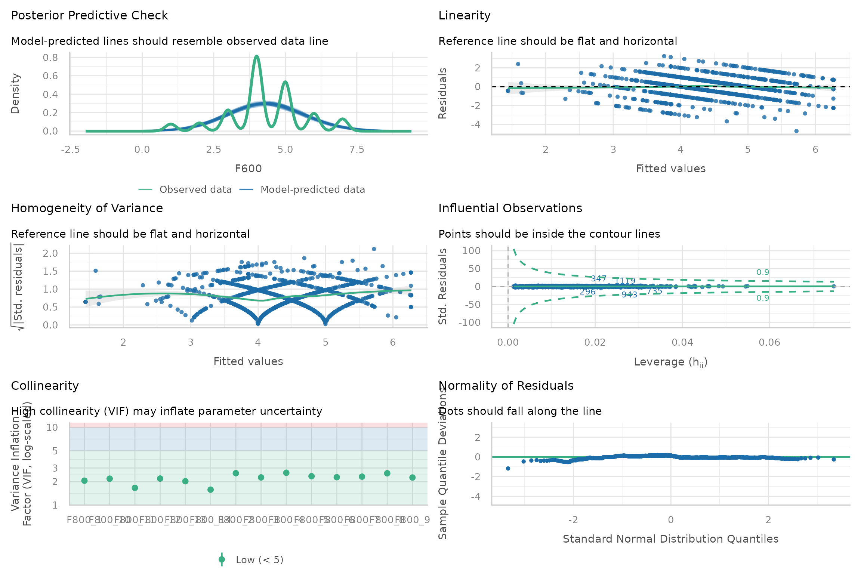Image resolution: width=861 pixels, height=574 pixels.
Task: Click the lowest VIF dot in Collinearity plot
Action: point(210,490)
